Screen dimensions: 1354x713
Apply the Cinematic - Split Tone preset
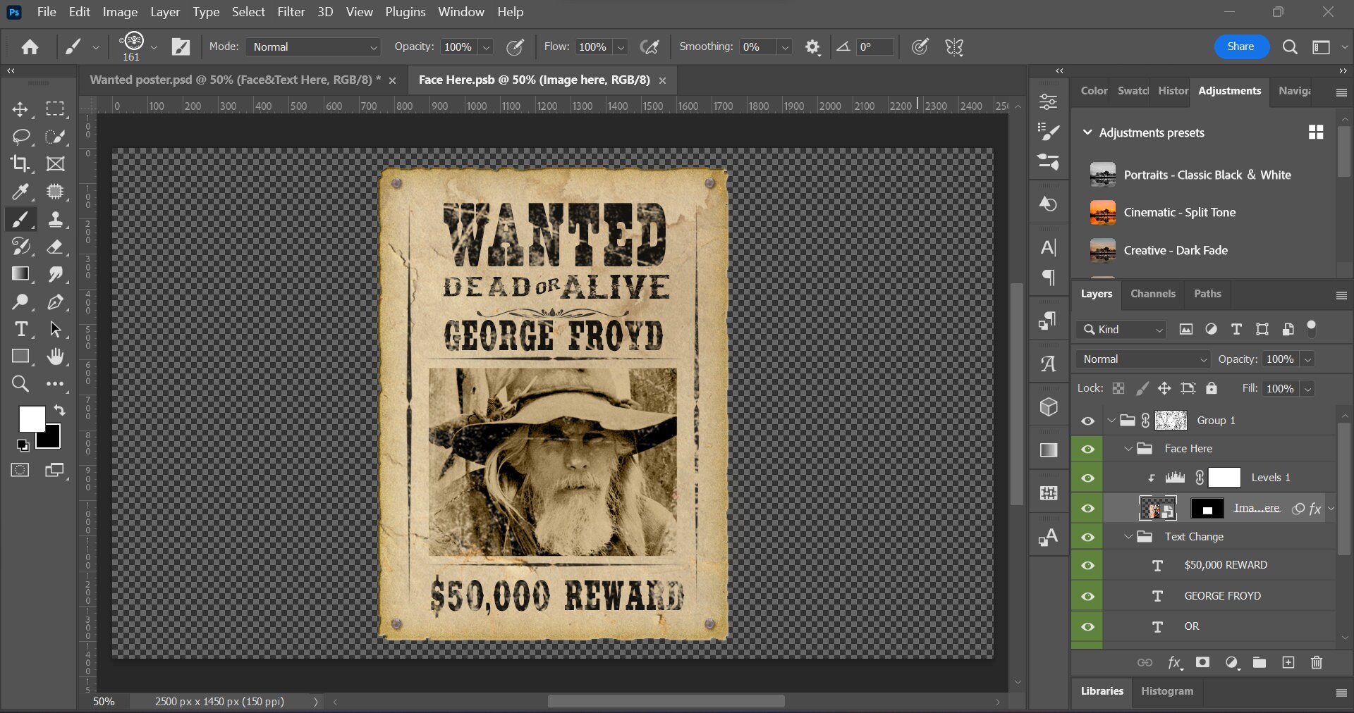1181,212
